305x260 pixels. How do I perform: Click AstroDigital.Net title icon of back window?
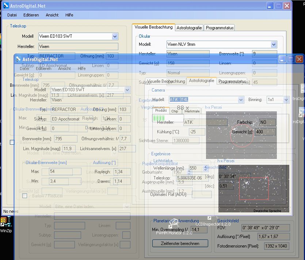point(6,5)
